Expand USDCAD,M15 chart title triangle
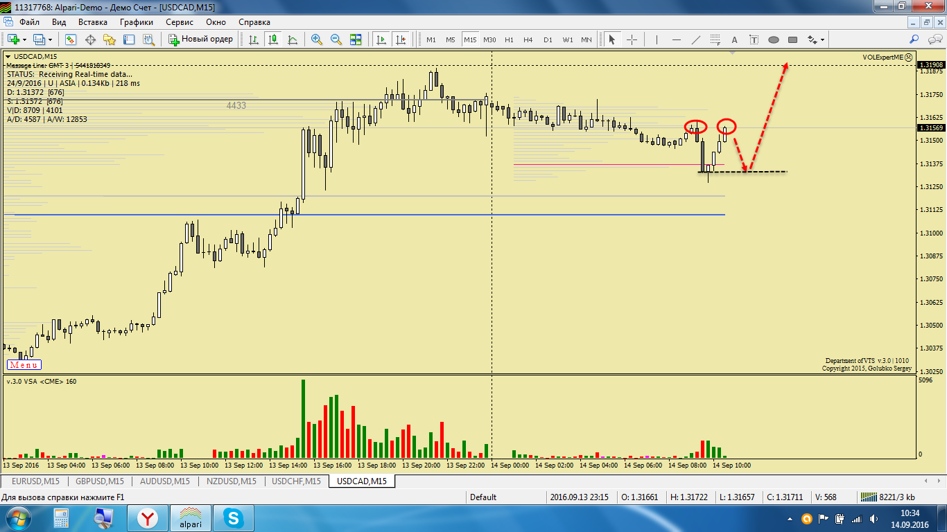Image resolution: width=947 pixels, height=532 pixels. 8,56
